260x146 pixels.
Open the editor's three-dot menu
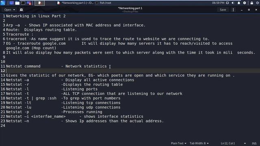point(233,10)
